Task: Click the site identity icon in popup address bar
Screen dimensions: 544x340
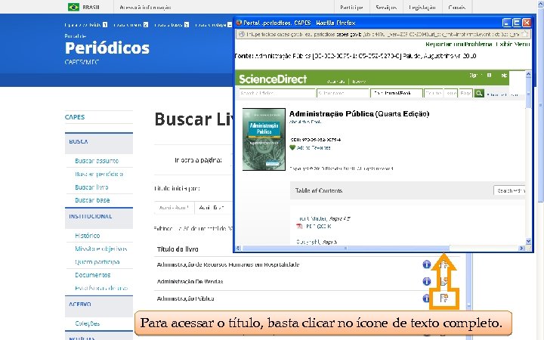Action: 243,34
